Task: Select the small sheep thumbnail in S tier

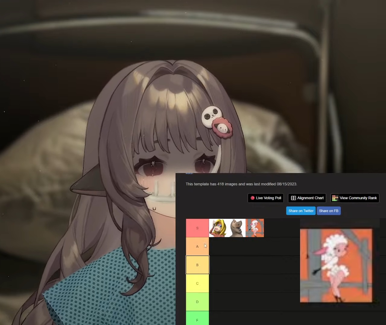Action: pyautogui.click(x=255, y=228)
